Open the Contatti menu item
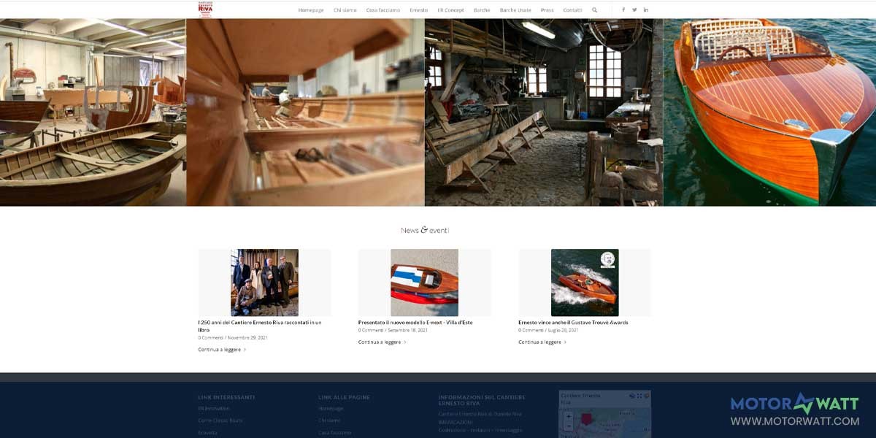This screenshot has height=438, width=876. pyautogui.click(x=572, y=10)
